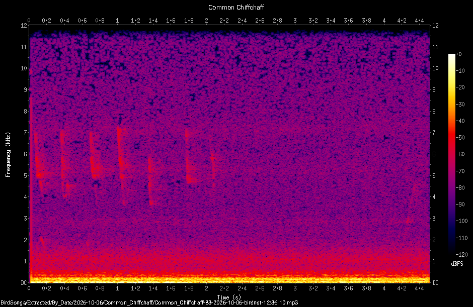Click the "-20" color scale label
Image resolution: width=473 pixels, height=307 pixels.
tap(460, 87)
